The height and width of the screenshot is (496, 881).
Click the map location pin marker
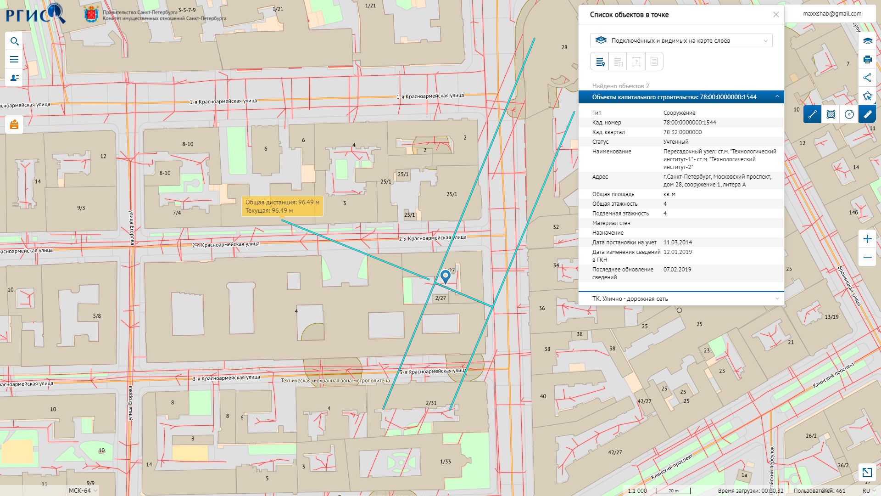pyautogui.click(x=445, y=276)
